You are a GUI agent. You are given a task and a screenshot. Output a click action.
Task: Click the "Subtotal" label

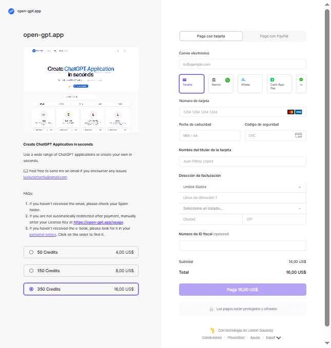click(x=186, y=262)
